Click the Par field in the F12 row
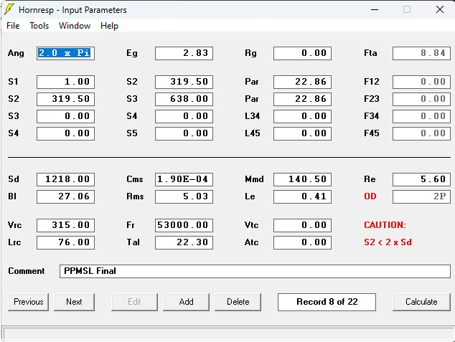The width and height of the screenshot is (455, 342). tap(302, 82)
